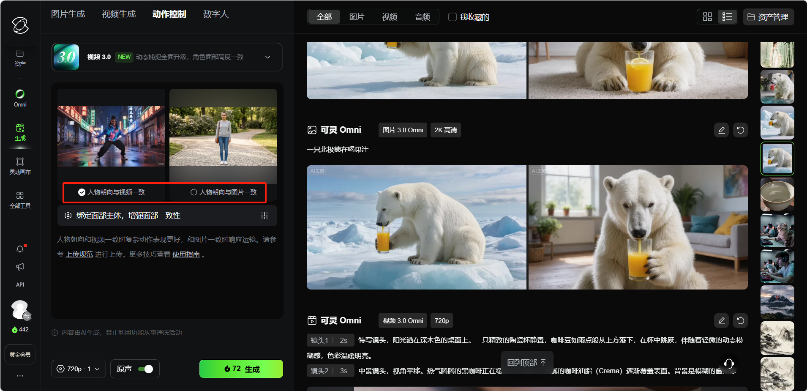Image resolution: width=807 pixels, height=391 pixels.
Task: Select the ceramic bowl thumbnail
Action: pyautogui.click(x=777, y=194)
